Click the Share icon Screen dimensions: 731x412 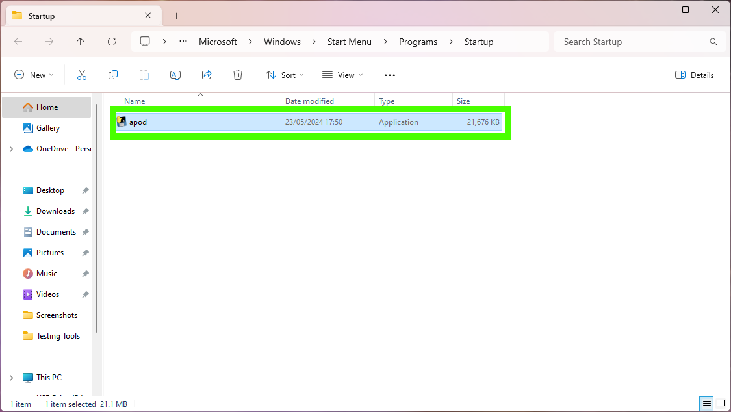click(x=207, y=75)
